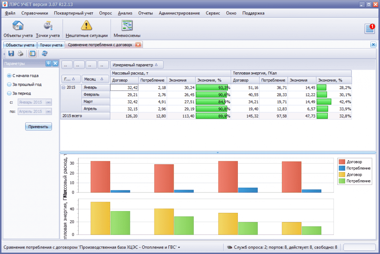Select the 'С начала года' radio option
The width and height of the screenshot is (380, 254).
9,76
